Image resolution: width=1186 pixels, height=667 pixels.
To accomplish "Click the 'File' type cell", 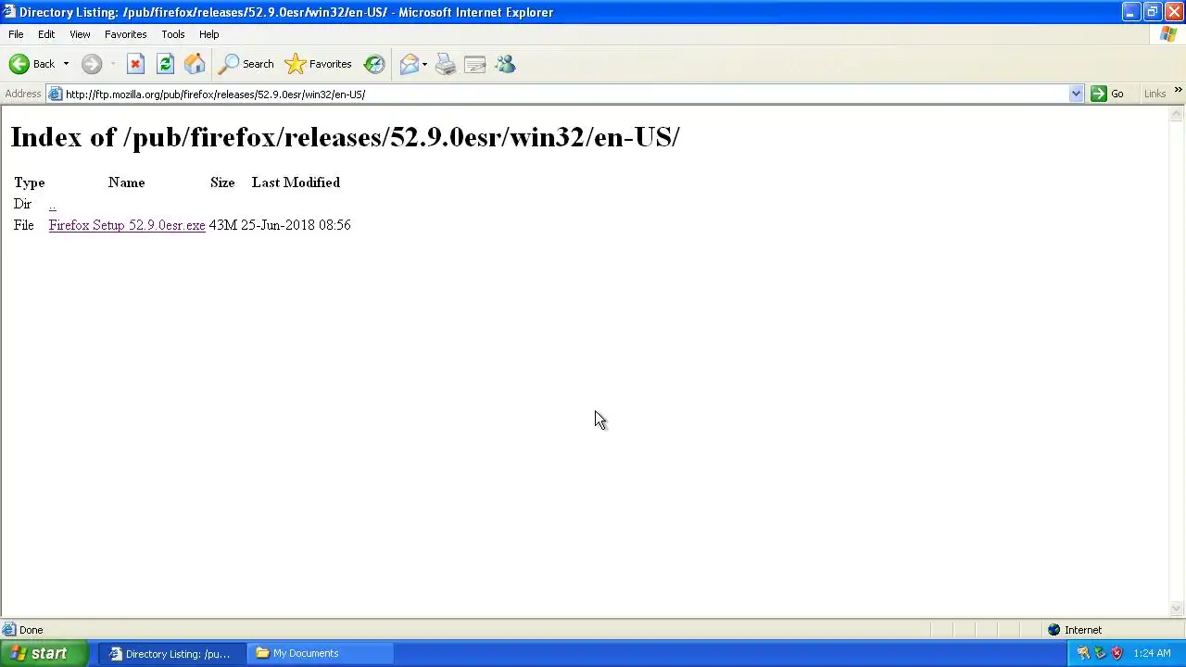I will pyautogui.click(x=23, y=225).
